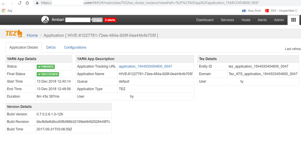Click the TEZ logo icon

click(14, 33)
